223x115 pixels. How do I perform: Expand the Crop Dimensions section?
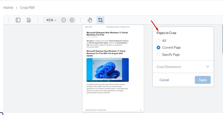(183, 67)
